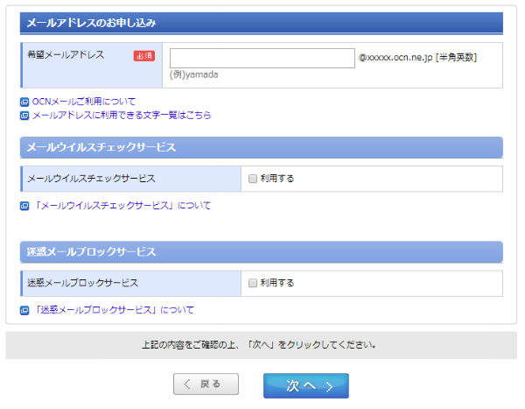The image size is (525, 409).
Task: Click the 迷惑メールブロックサービス row label
Action: tap(82, 283)
